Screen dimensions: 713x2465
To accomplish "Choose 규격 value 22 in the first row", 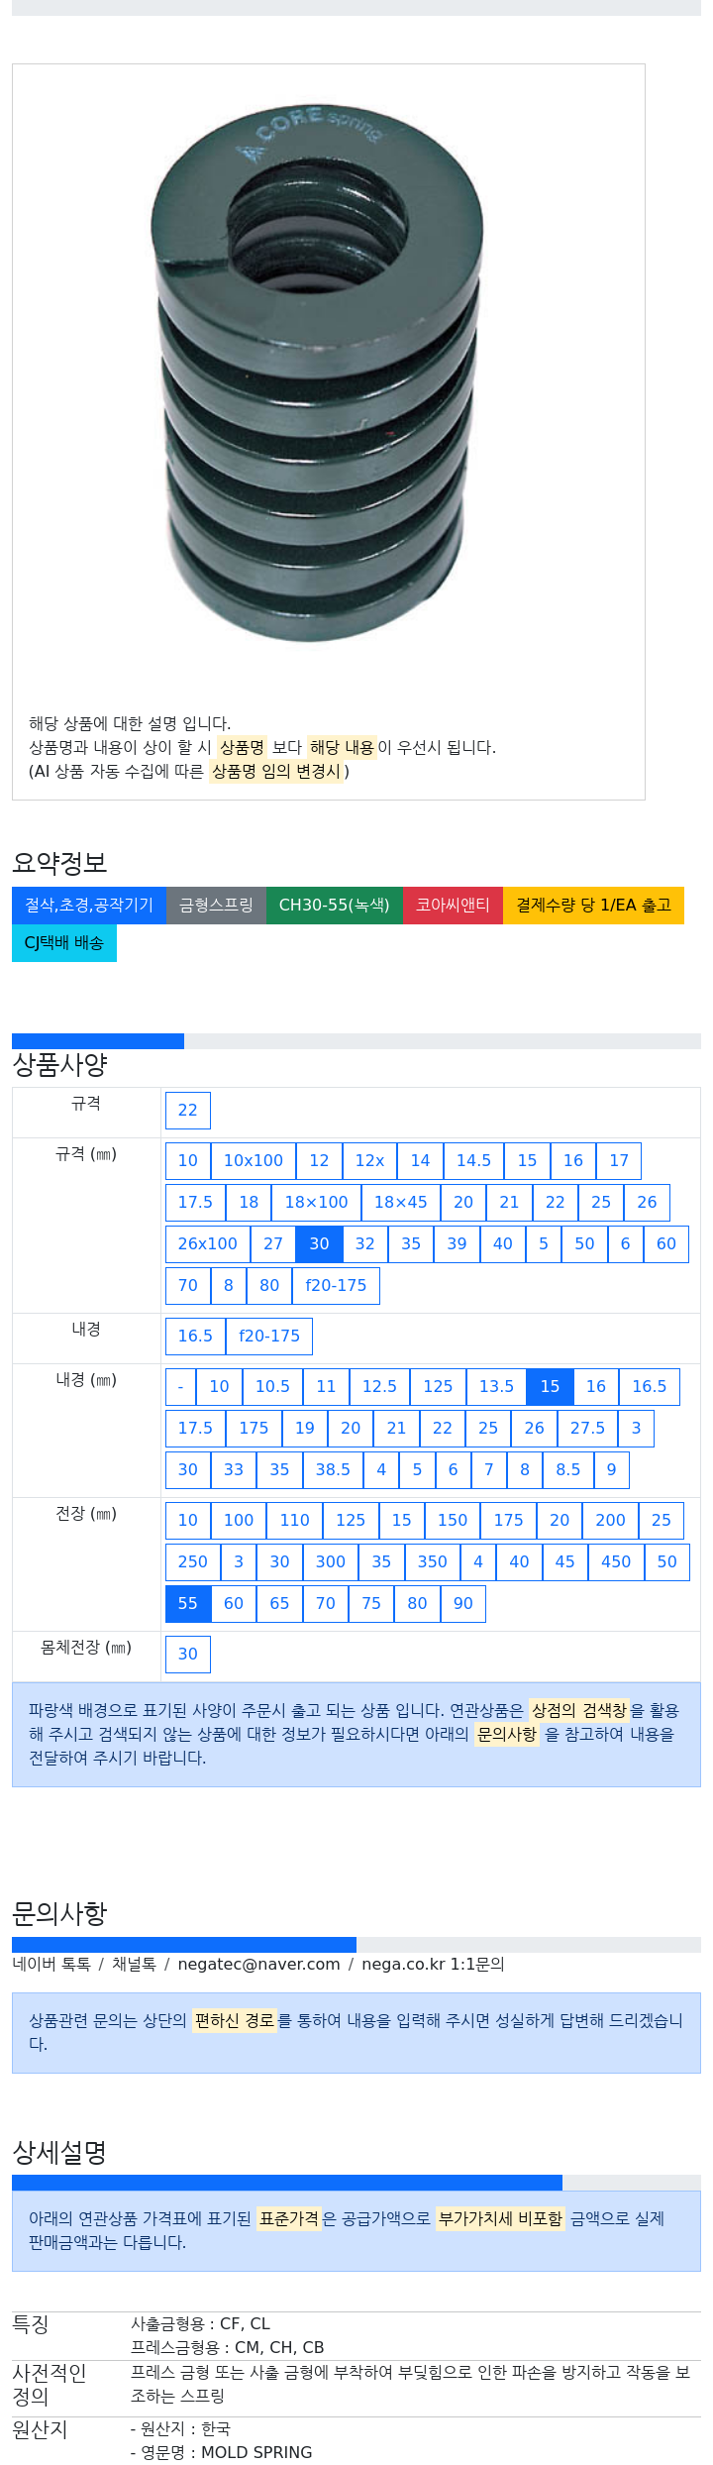I will (188, 1110).
